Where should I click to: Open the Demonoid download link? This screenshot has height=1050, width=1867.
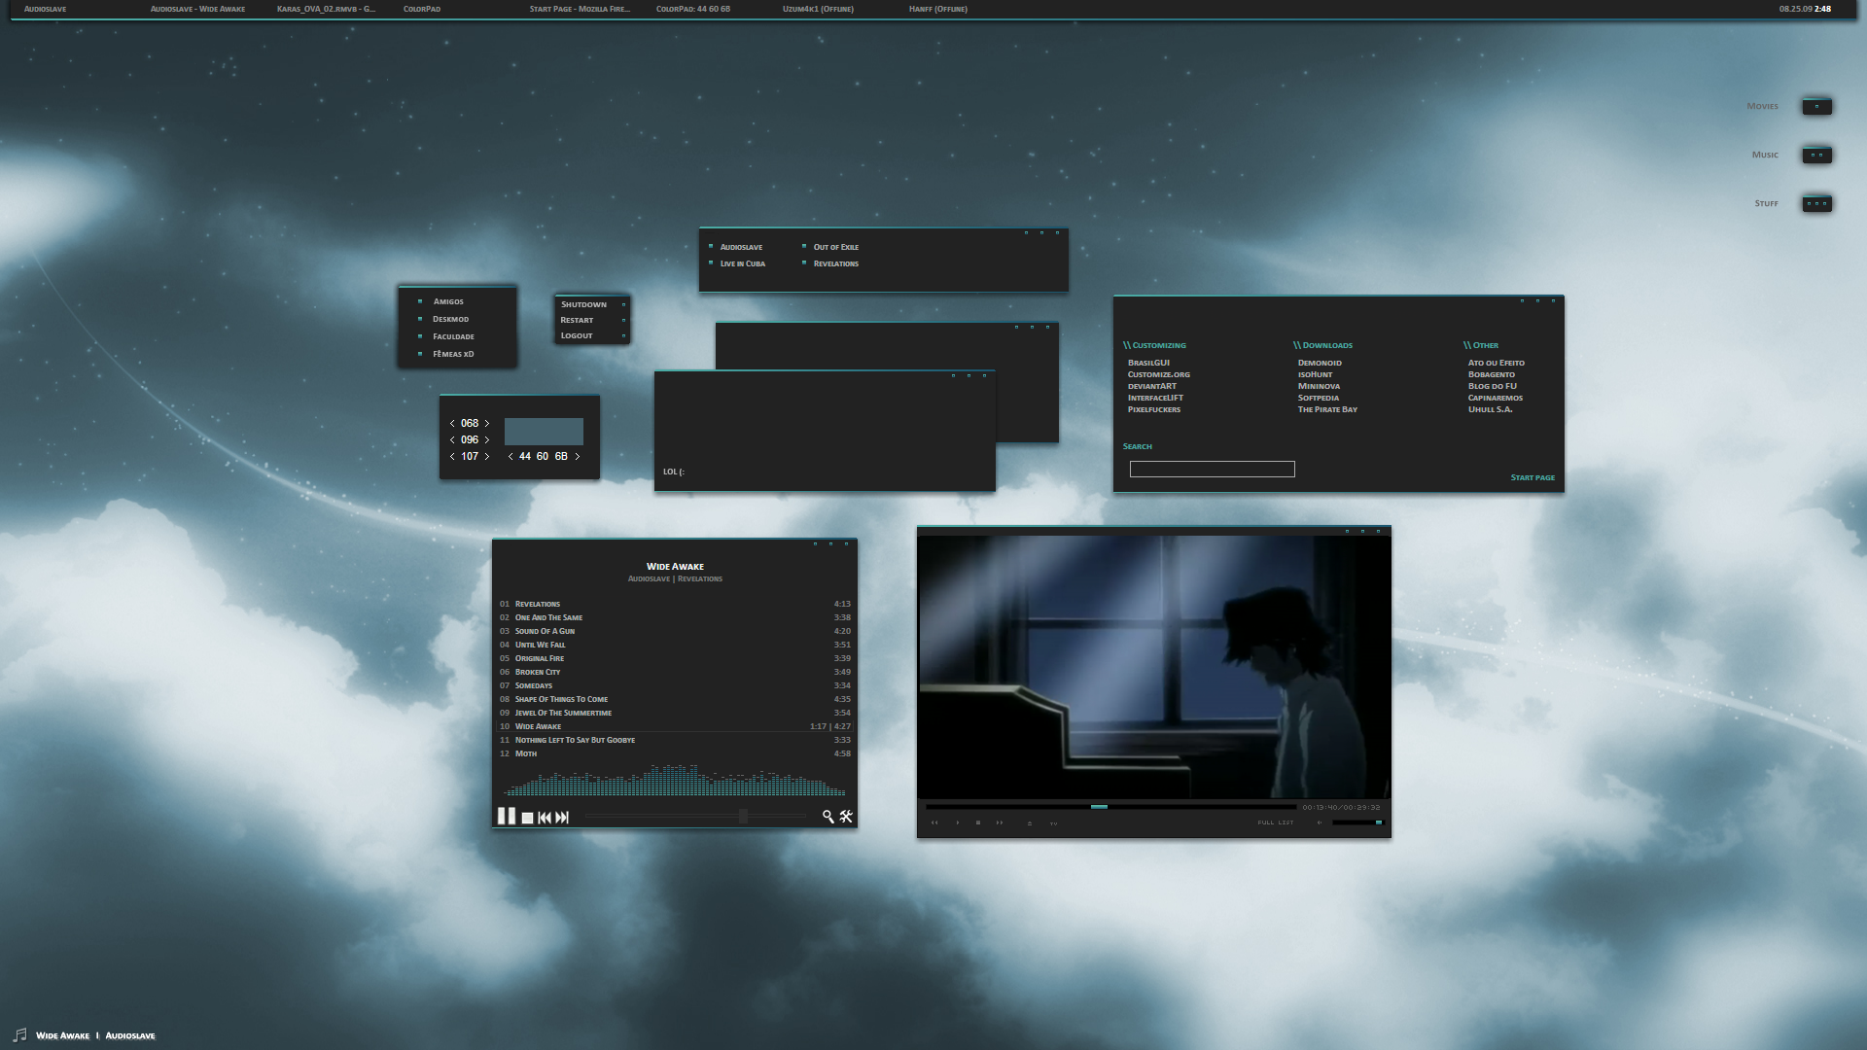coord(1320,363)
